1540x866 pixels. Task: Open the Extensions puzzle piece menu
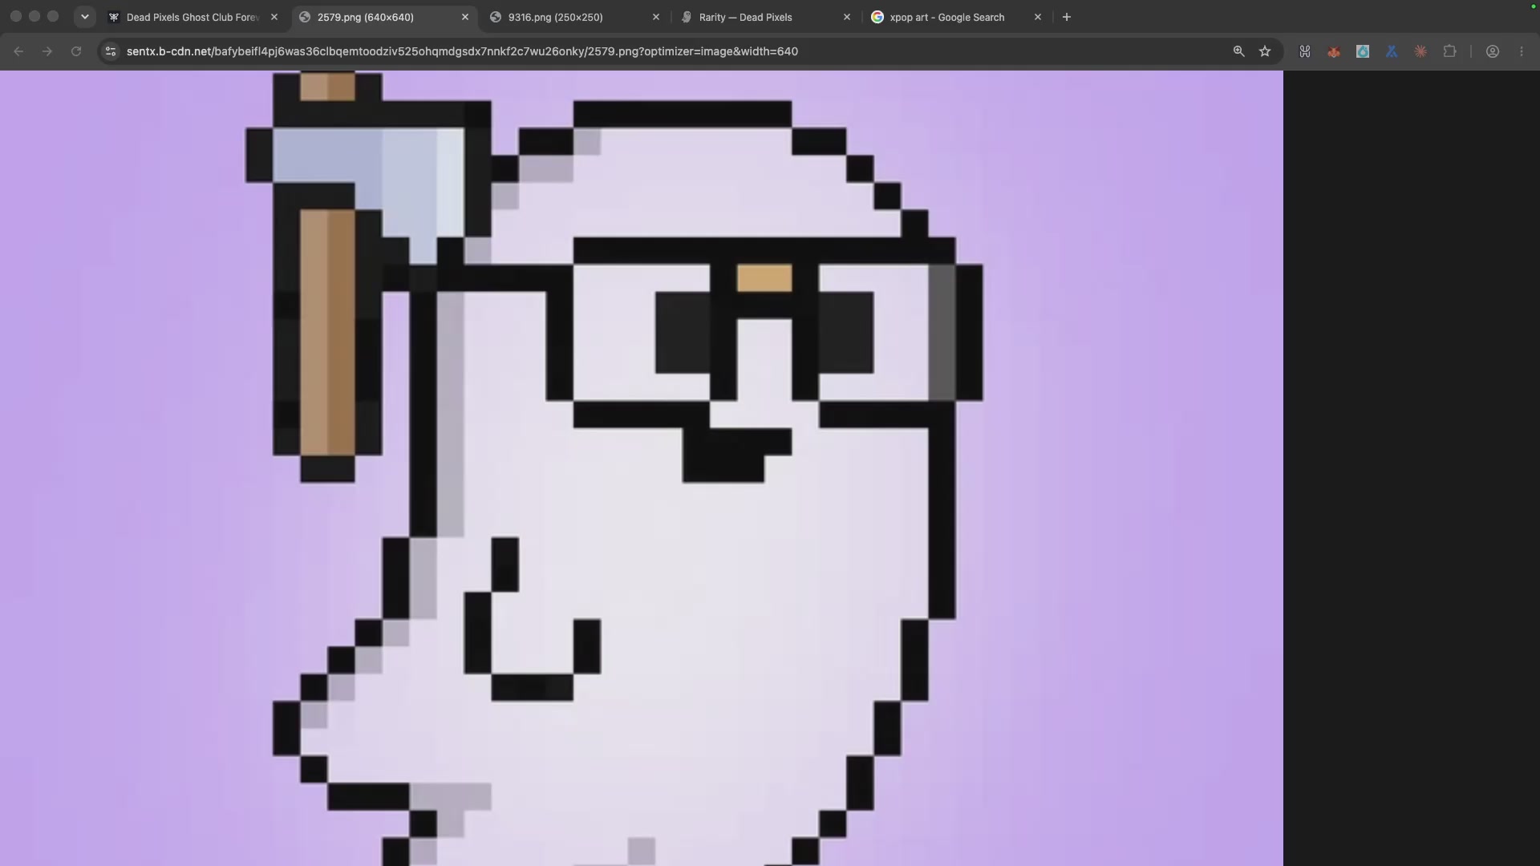1449,51
